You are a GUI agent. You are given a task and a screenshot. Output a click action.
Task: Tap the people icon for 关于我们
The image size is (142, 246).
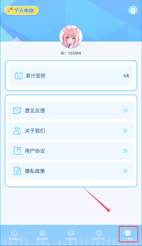pyautogui.click(x=17, y=131)
